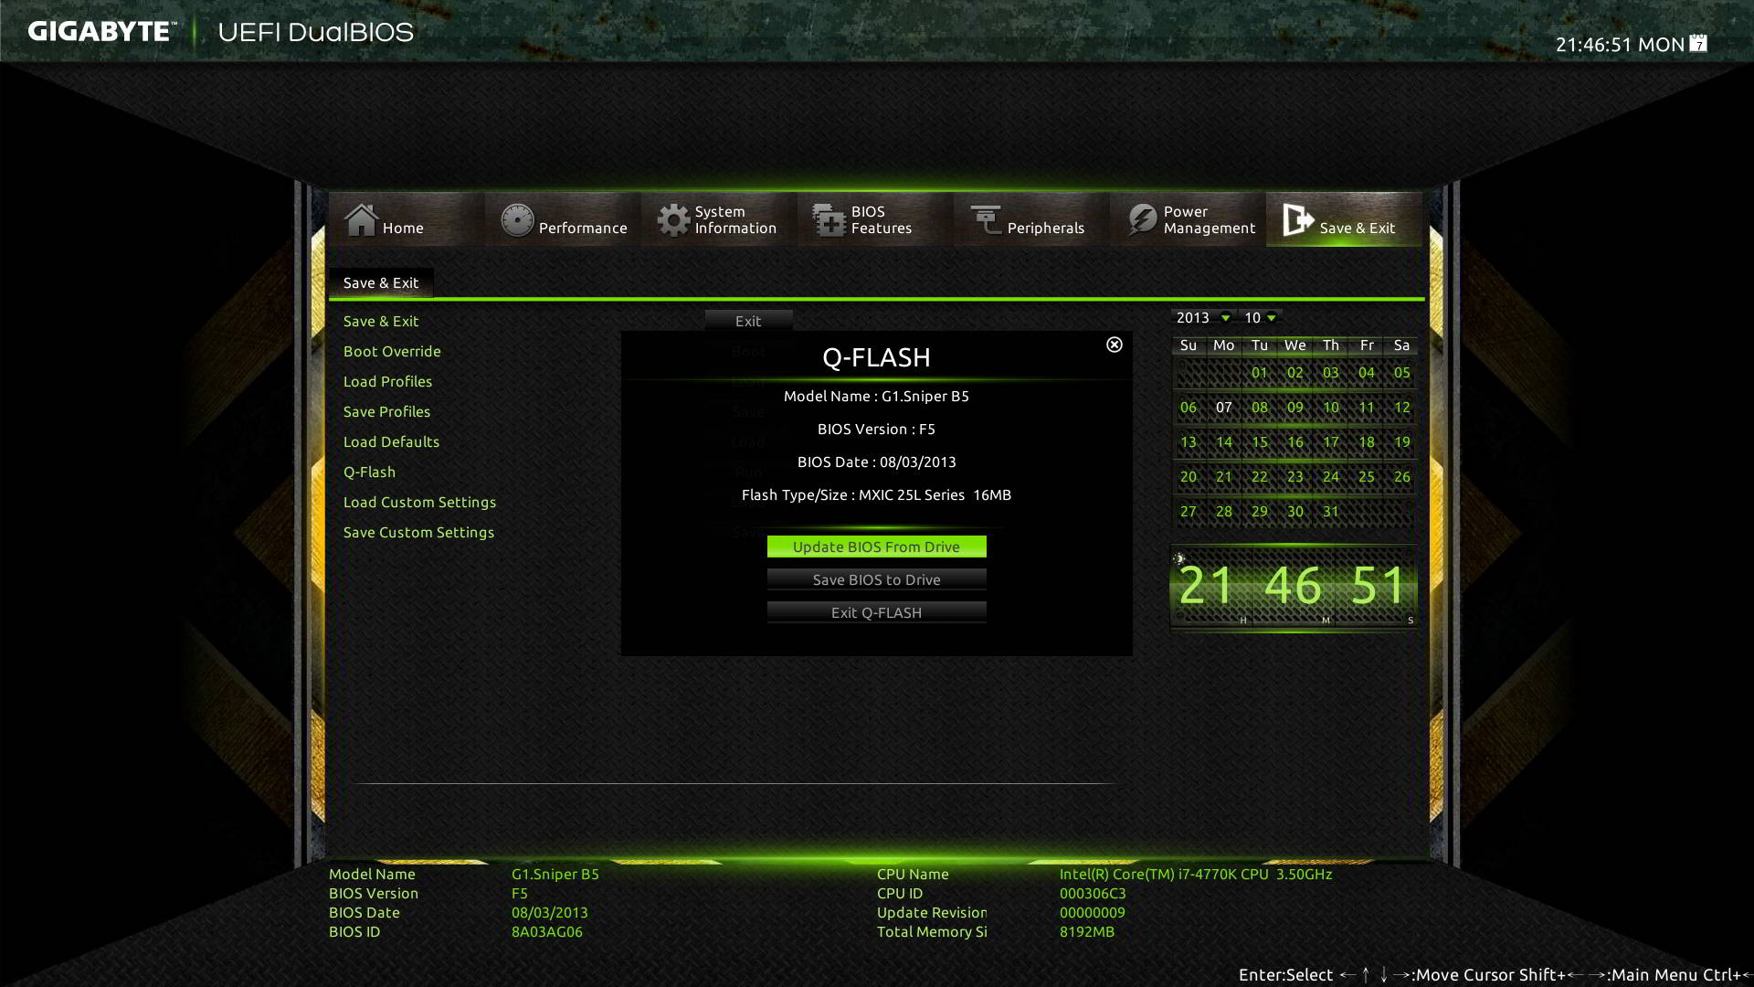Image resolution: width=1754 pixels, height=987 pixels.
Task: Go to System Information tab label
Action: (x=735, y=219)
